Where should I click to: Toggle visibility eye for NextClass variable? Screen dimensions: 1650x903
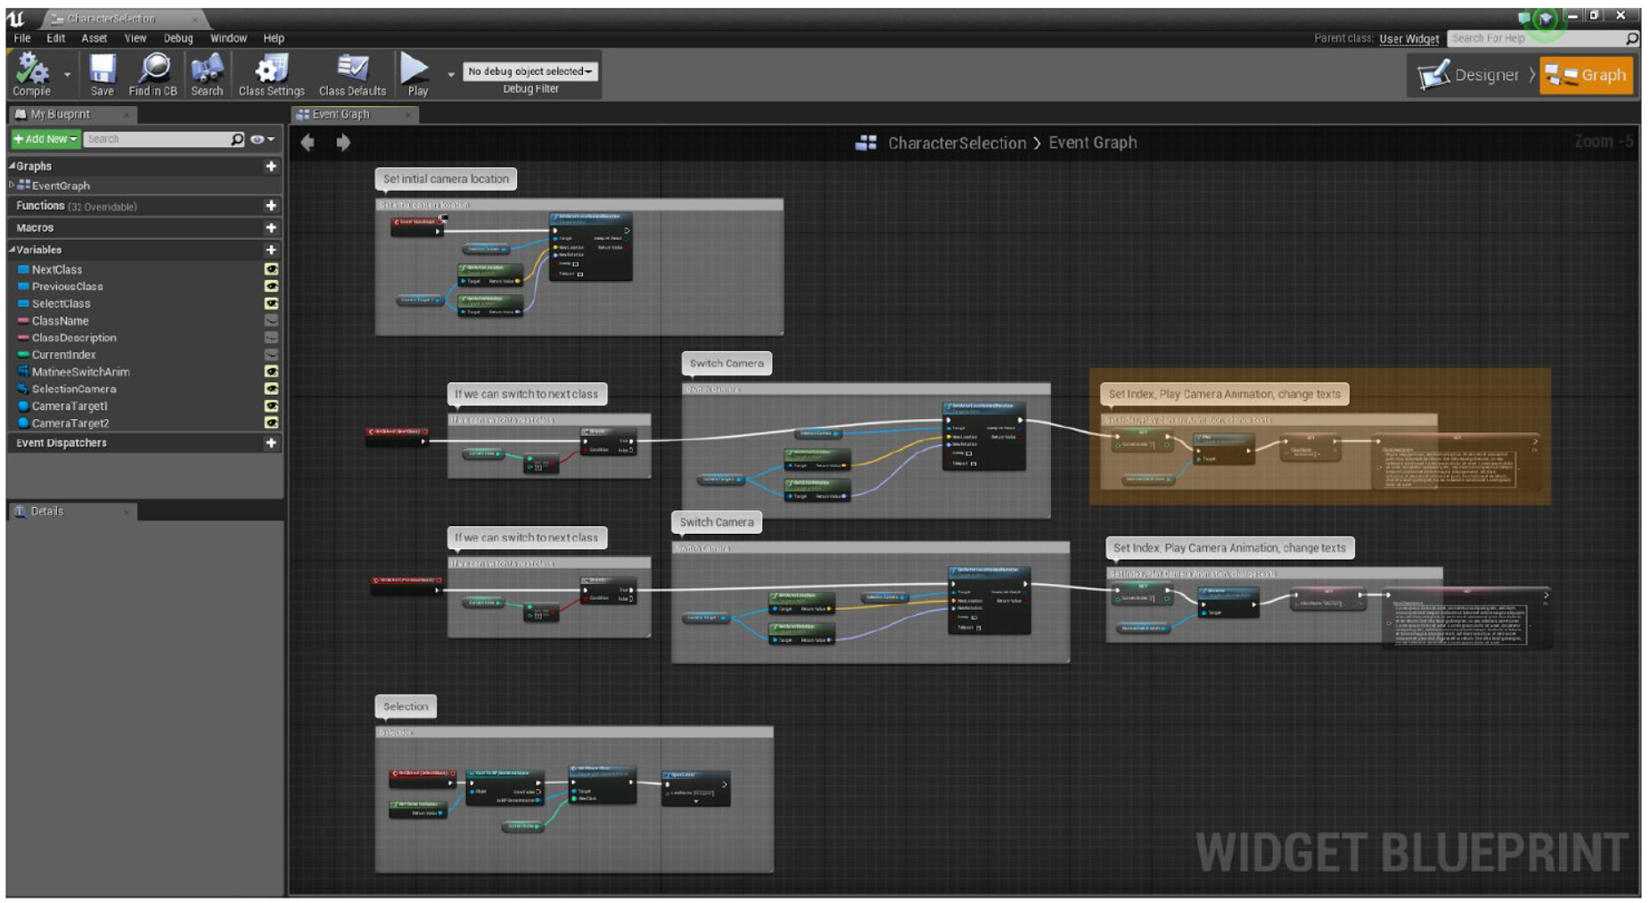[x=271, y=269]
